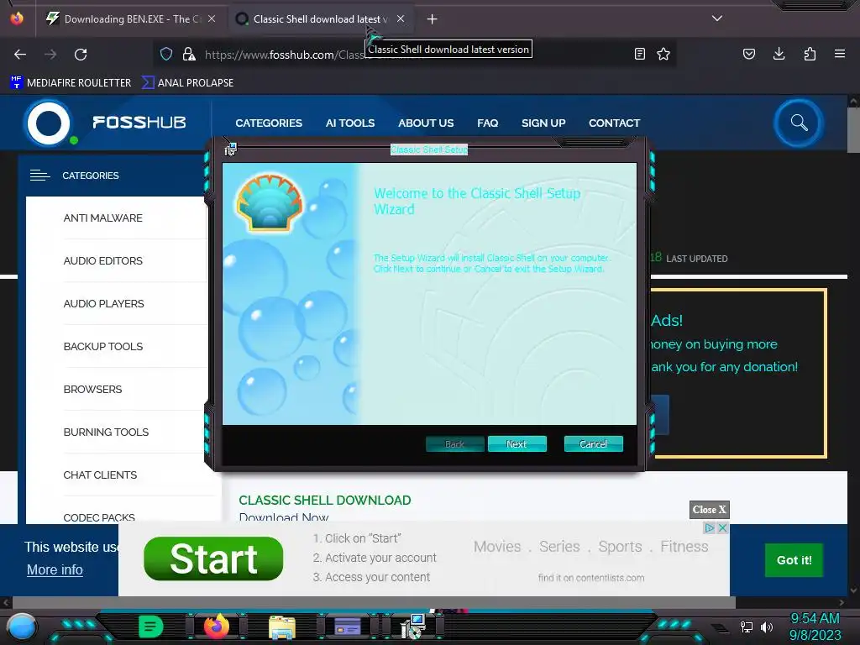
Task: Click SIGN UP in the navigation
Action: coord(543,123)
